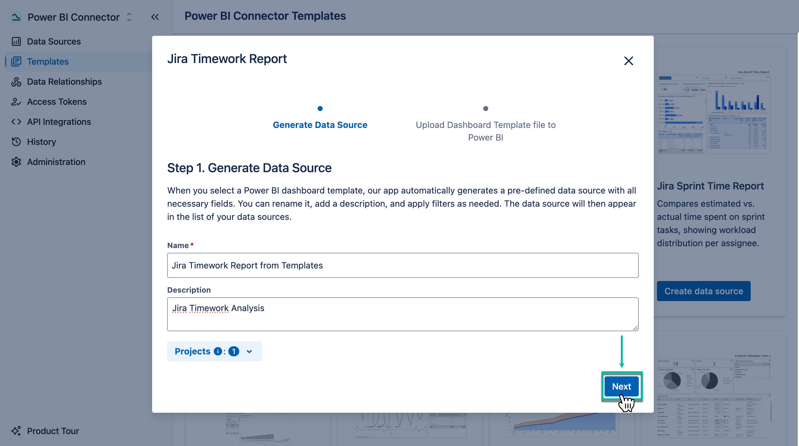Click the API Integrations code icon

[16, 122]
